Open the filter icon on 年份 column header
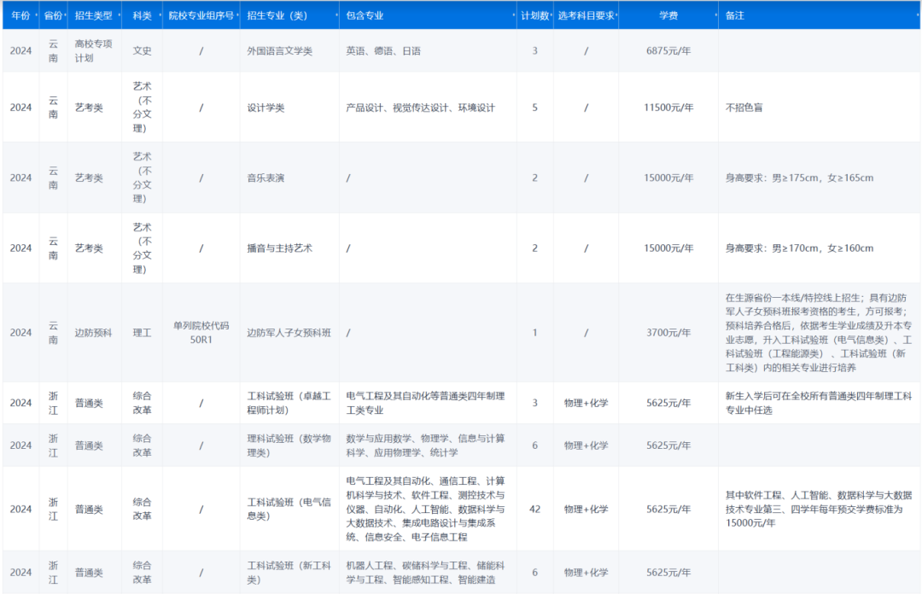 36,15
